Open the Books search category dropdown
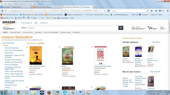 (x=31, y=28)
